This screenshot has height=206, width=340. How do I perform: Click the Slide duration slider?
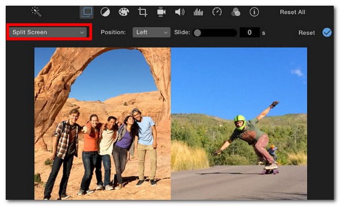(x=215, y=33)
